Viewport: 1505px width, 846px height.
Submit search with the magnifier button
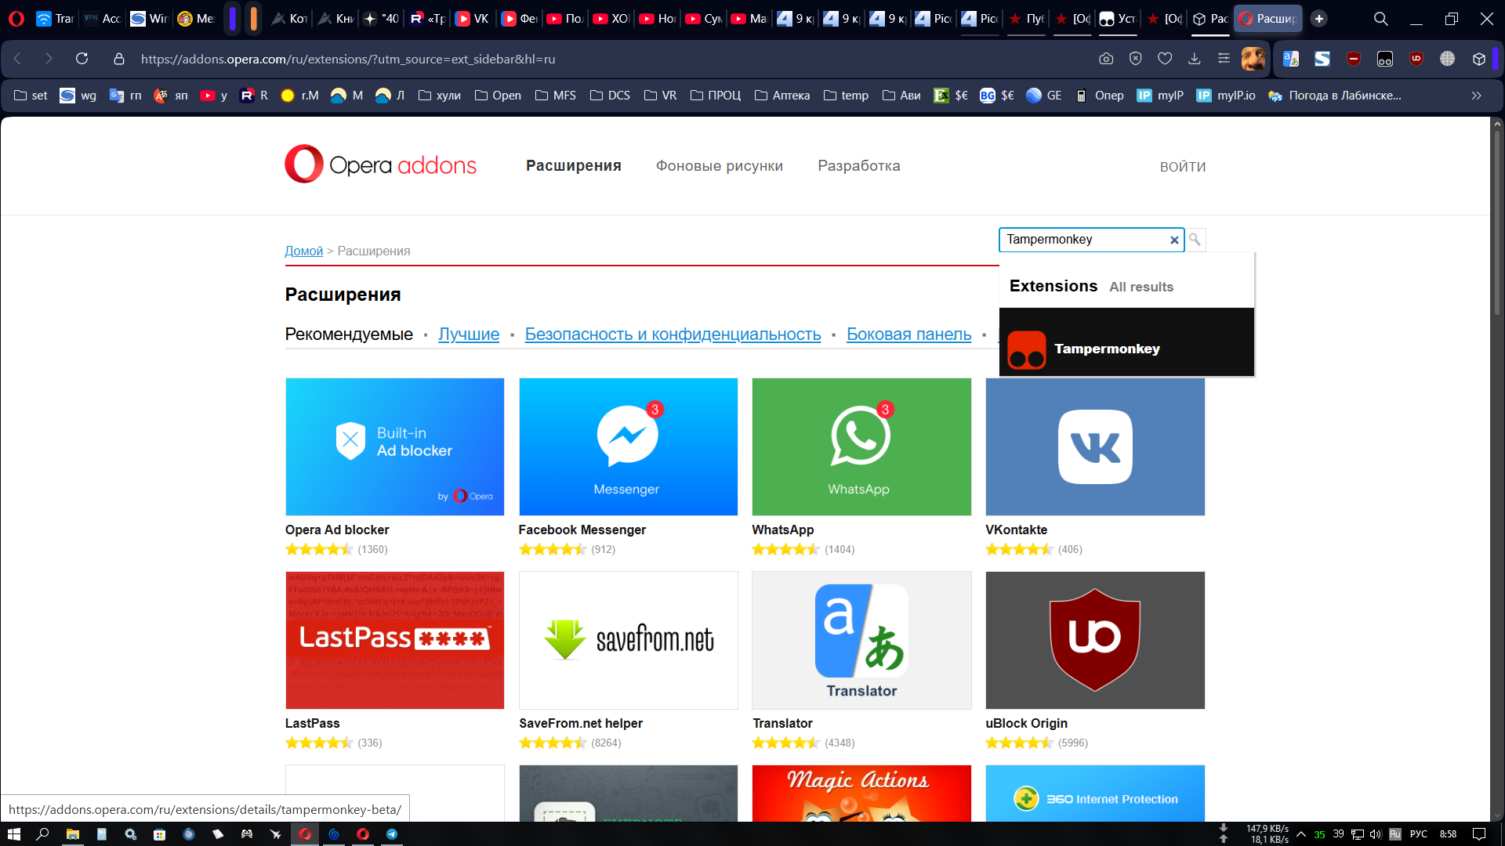click(x=1195, y=240)
